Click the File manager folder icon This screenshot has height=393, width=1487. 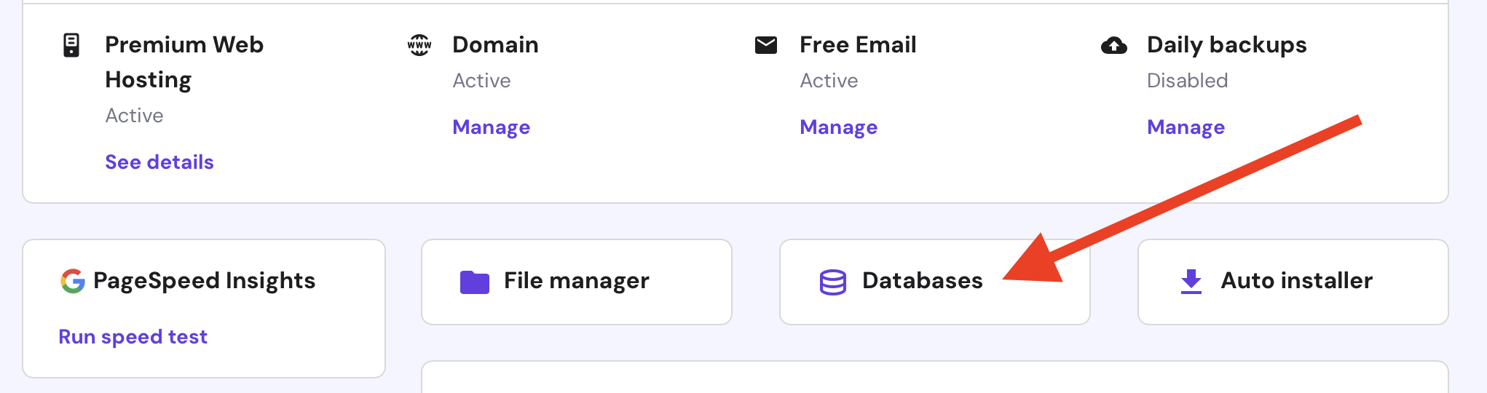[x=475, y=282]
